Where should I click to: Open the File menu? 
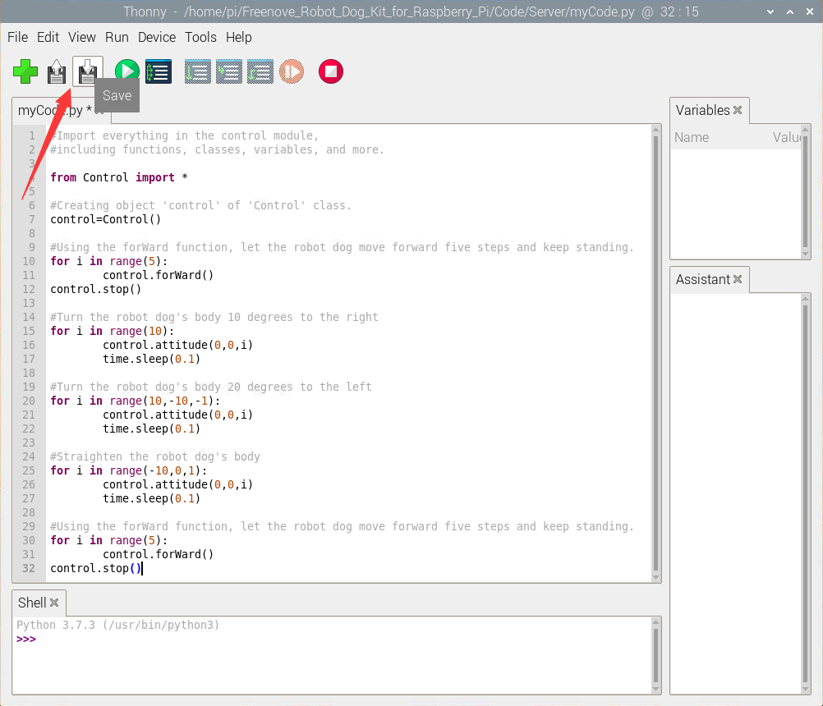(17, 37)
